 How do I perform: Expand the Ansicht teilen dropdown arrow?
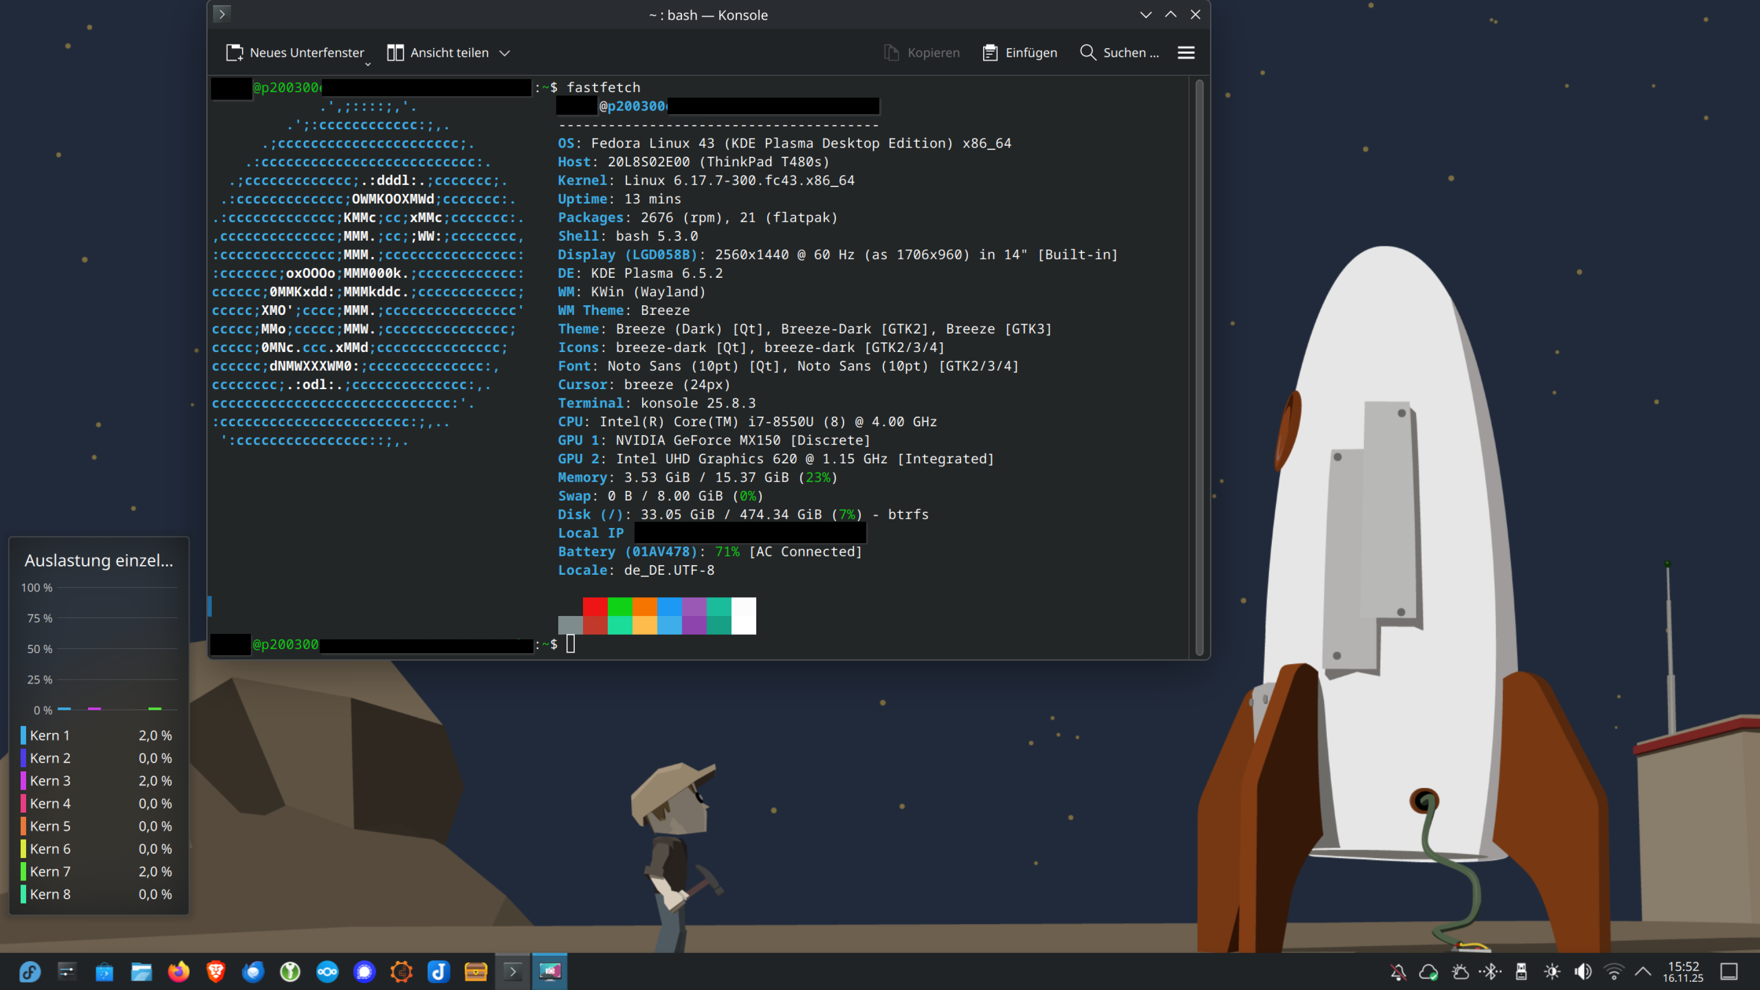point(505,53)
